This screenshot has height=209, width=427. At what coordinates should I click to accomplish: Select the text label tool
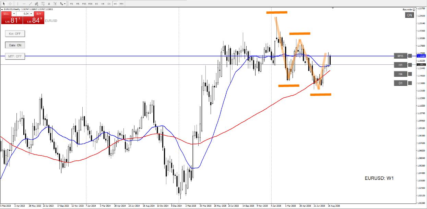coord(55,4)
